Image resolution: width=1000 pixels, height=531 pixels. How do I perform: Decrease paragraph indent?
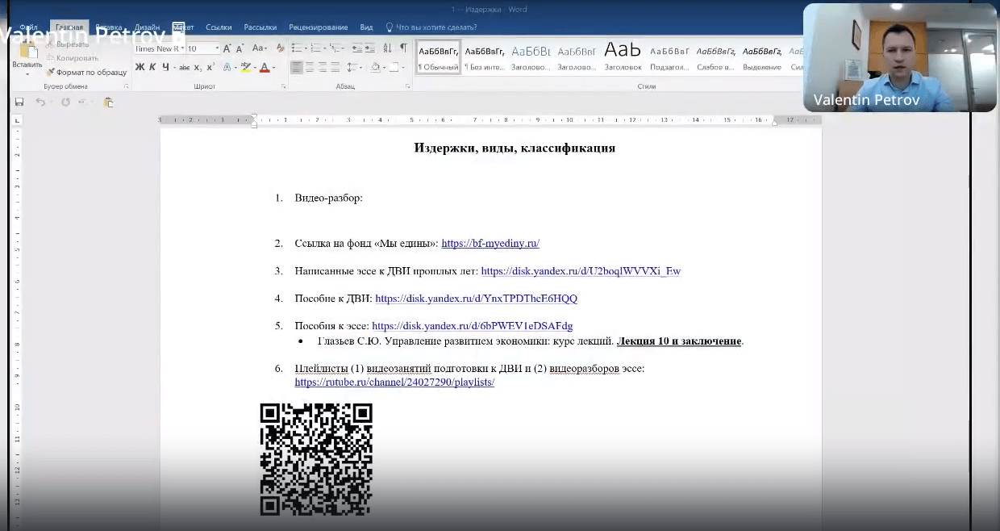357,48
